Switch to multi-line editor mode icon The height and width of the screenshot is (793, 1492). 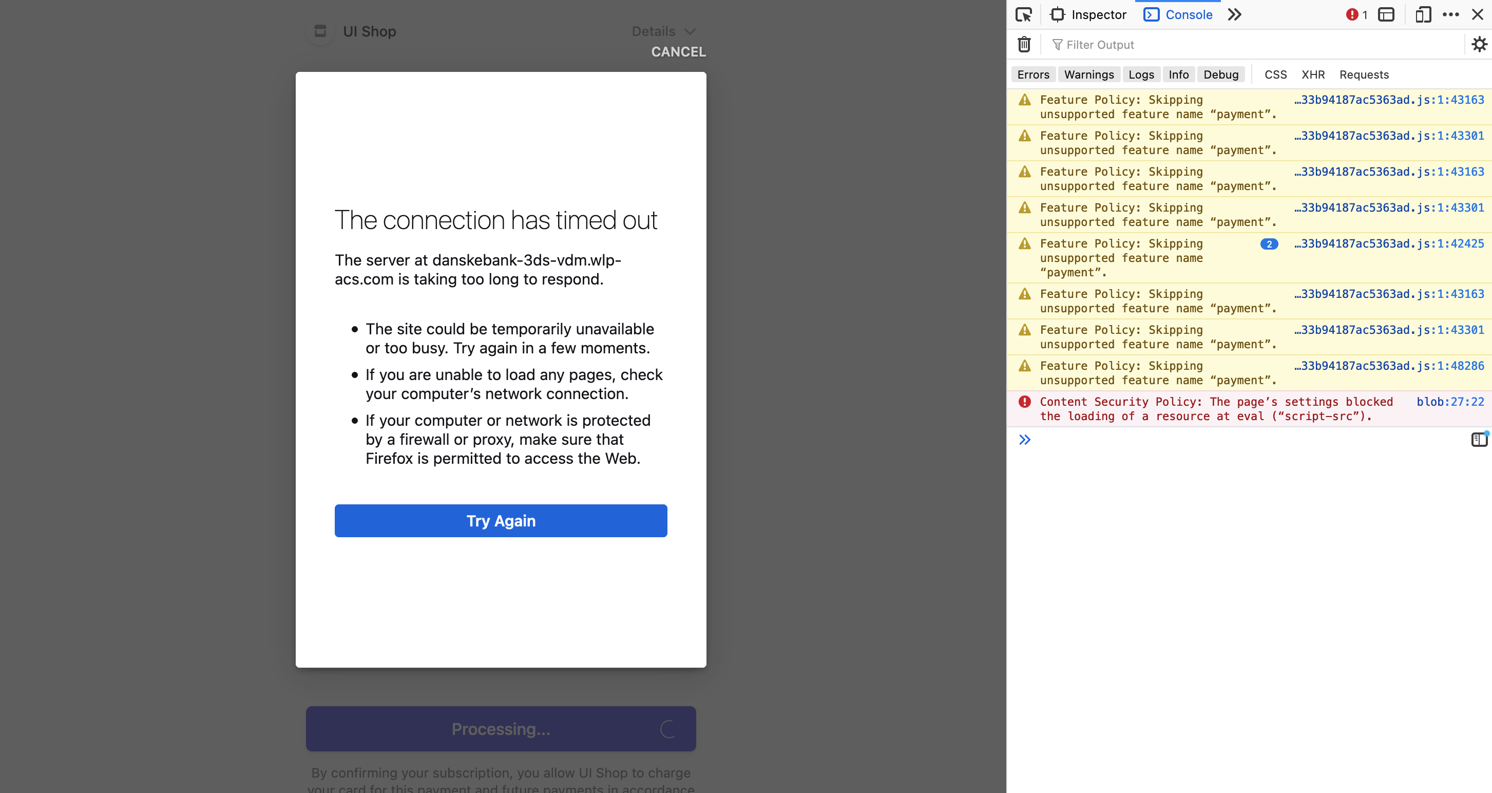1479,440
